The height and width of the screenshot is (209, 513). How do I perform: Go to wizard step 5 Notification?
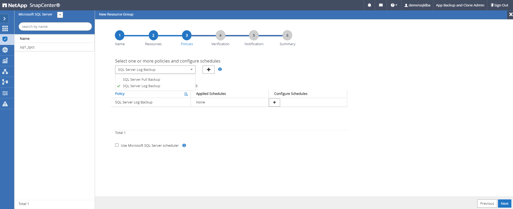point(254,35)
